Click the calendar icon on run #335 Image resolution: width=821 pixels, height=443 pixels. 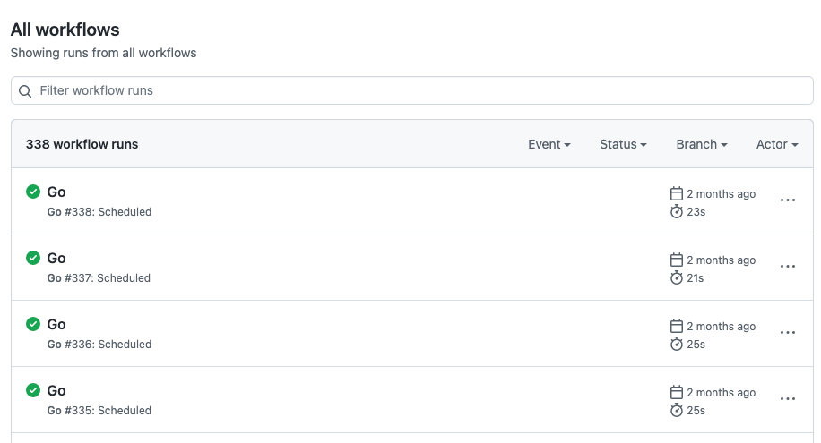677,393
